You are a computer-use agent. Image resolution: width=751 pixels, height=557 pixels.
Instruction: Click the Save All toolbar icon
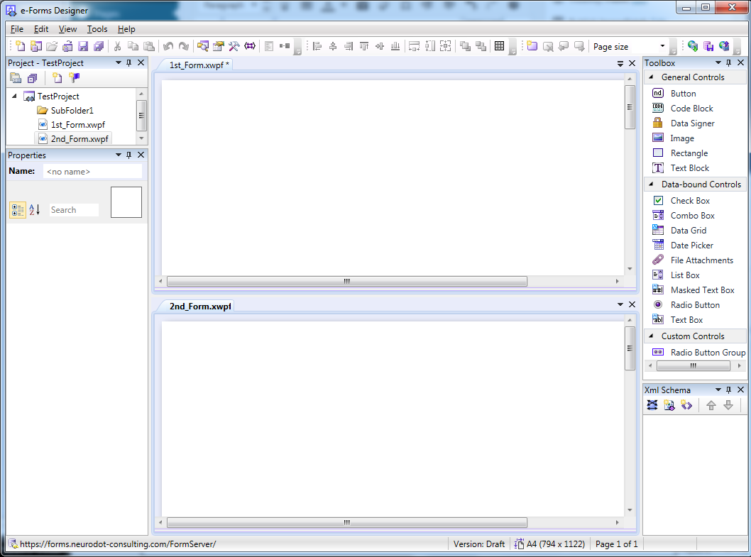pos(99,46)
